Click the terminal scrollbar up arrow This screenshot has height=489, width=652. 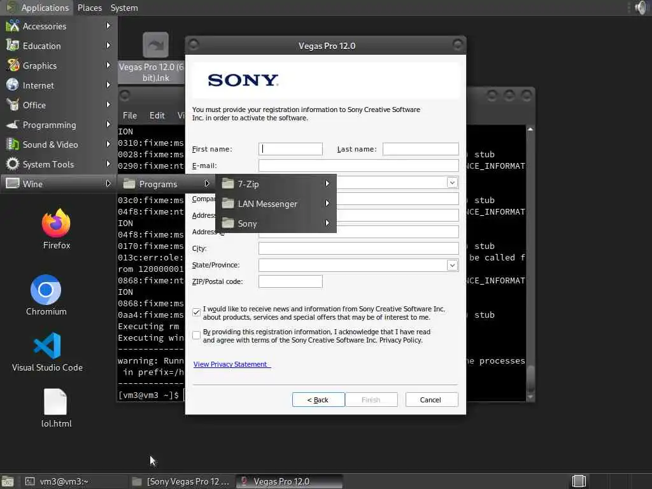[530, 129]
